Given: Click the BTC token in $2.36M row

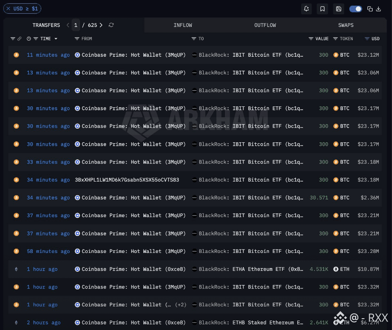Looking at the screenshot, I should click(x=341, y=198).
